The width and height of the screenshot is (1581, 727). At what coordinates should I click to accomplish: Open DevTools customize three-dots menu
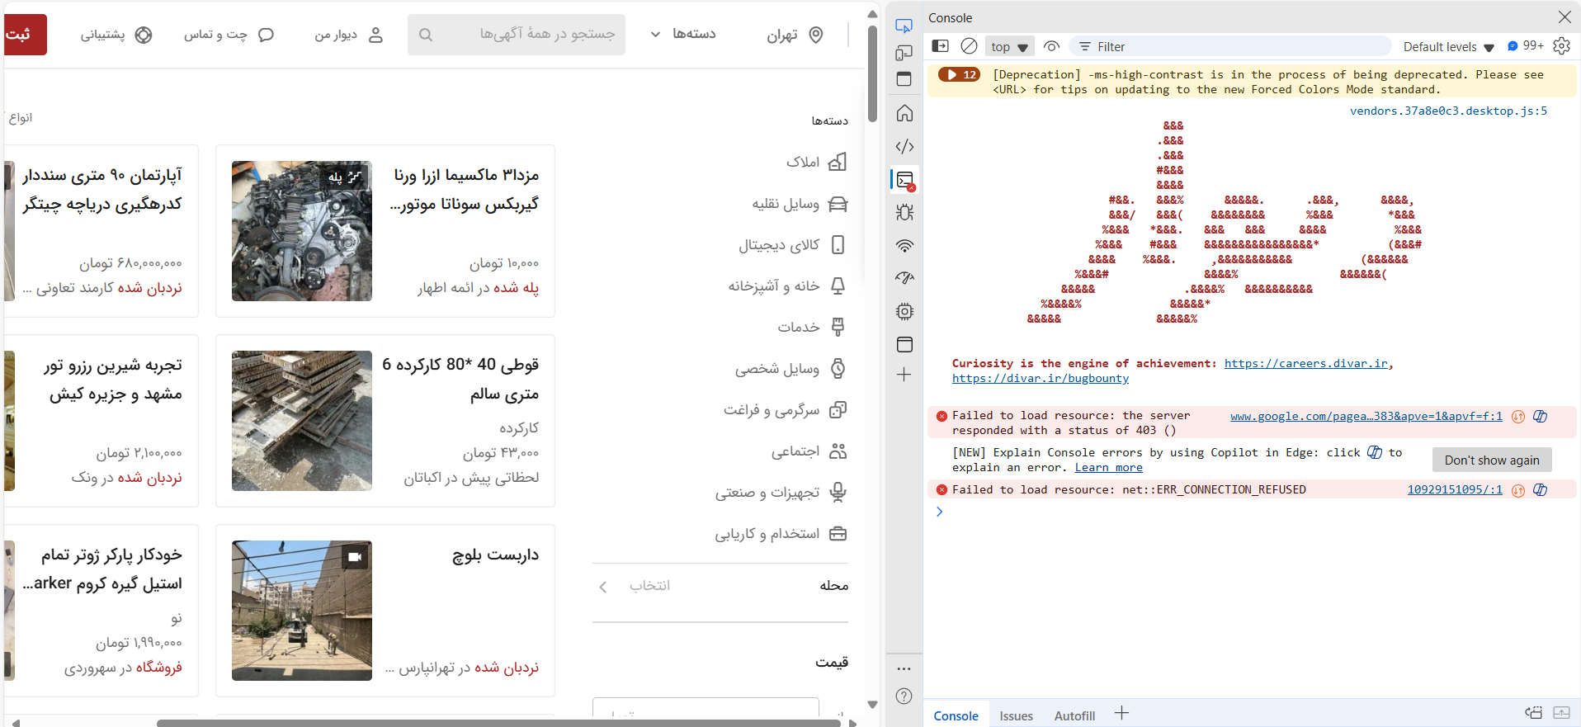(x=904, y=668)
